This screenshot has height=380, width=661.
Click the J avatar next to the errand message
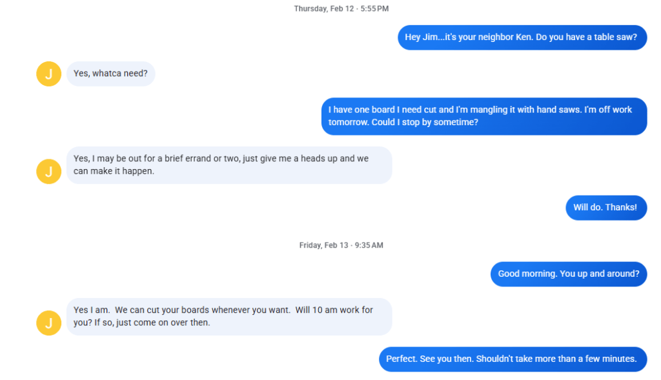pyautogui.click(x=48, y=171)
